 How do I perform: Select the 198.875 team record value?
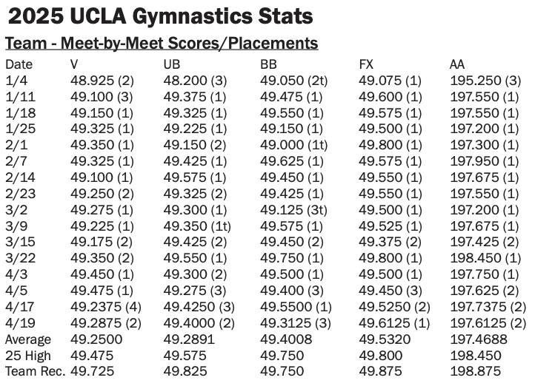473,370
